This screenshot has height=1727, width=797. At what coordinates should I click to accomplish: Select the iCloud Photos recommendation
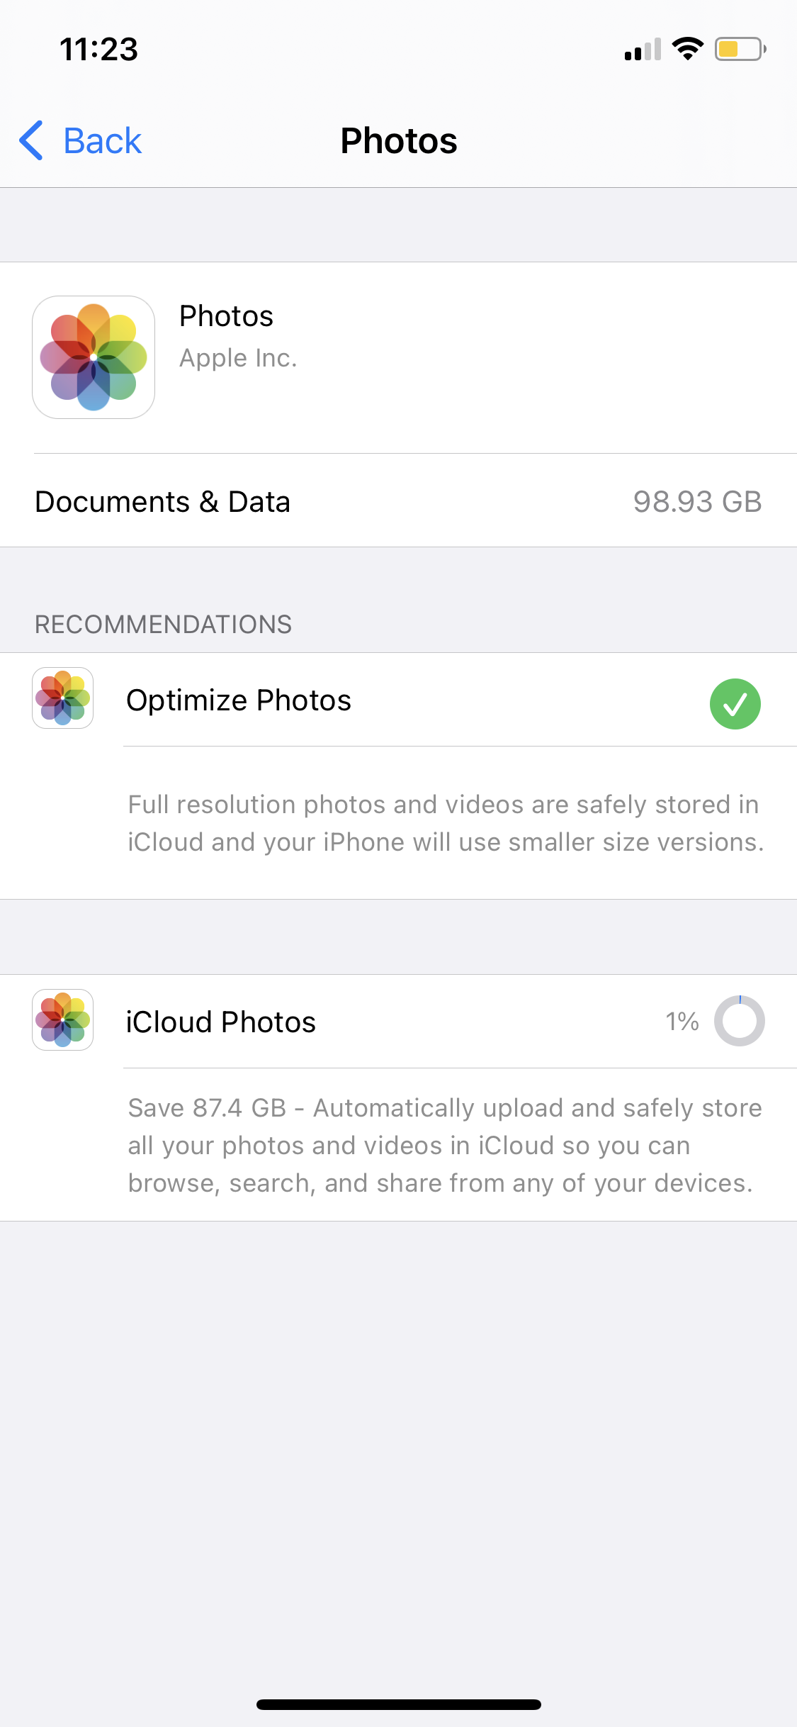pos(398,1022)
